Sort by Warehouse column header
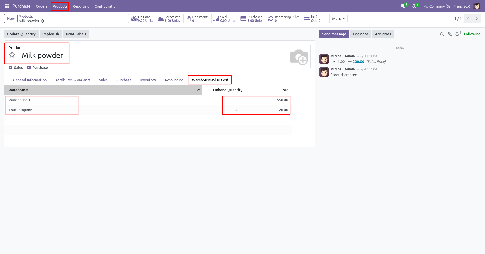 (x=103, y=90)
